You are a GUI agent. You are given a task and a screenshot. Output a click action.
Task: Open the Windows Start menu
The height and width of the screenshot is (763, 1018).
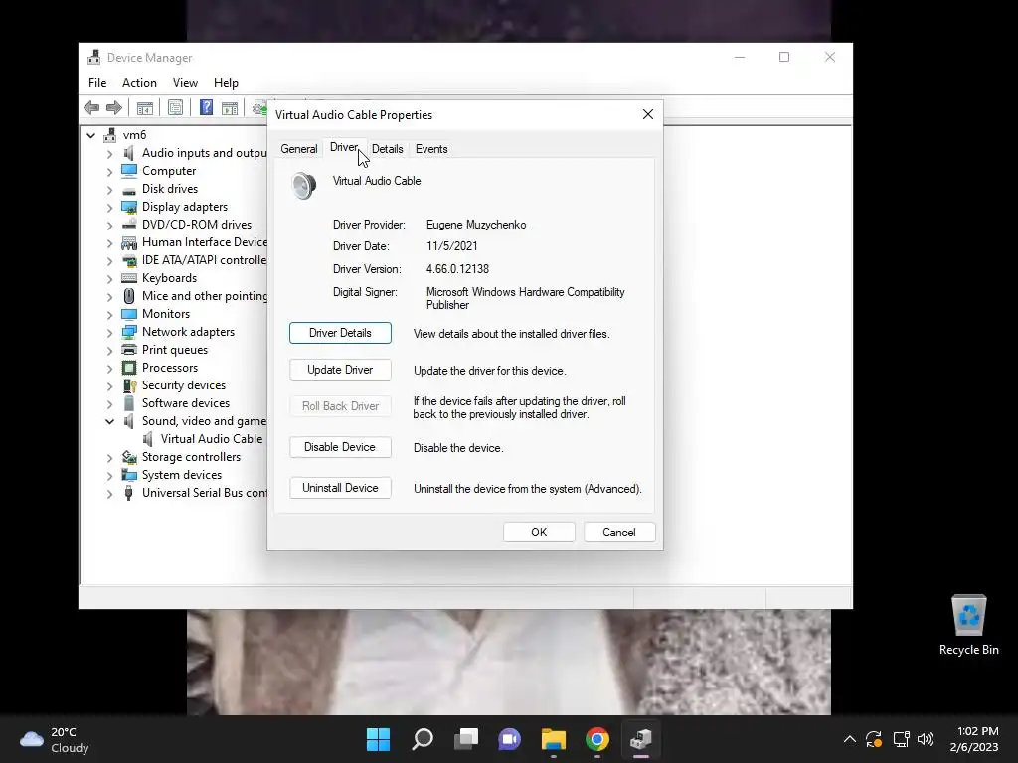pyautogui.click(x=378, y=739)
